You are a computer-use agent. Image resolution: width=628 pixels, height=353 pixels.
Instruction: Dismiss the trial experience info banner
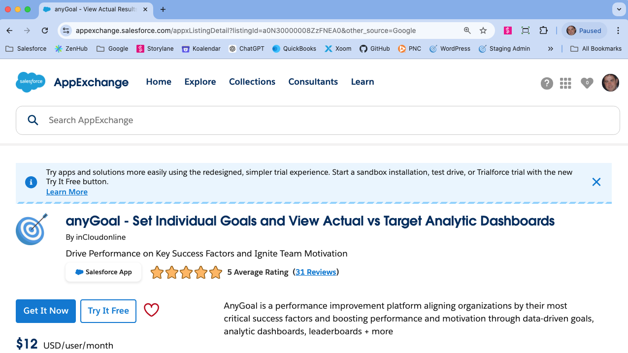tap(596, 182)
